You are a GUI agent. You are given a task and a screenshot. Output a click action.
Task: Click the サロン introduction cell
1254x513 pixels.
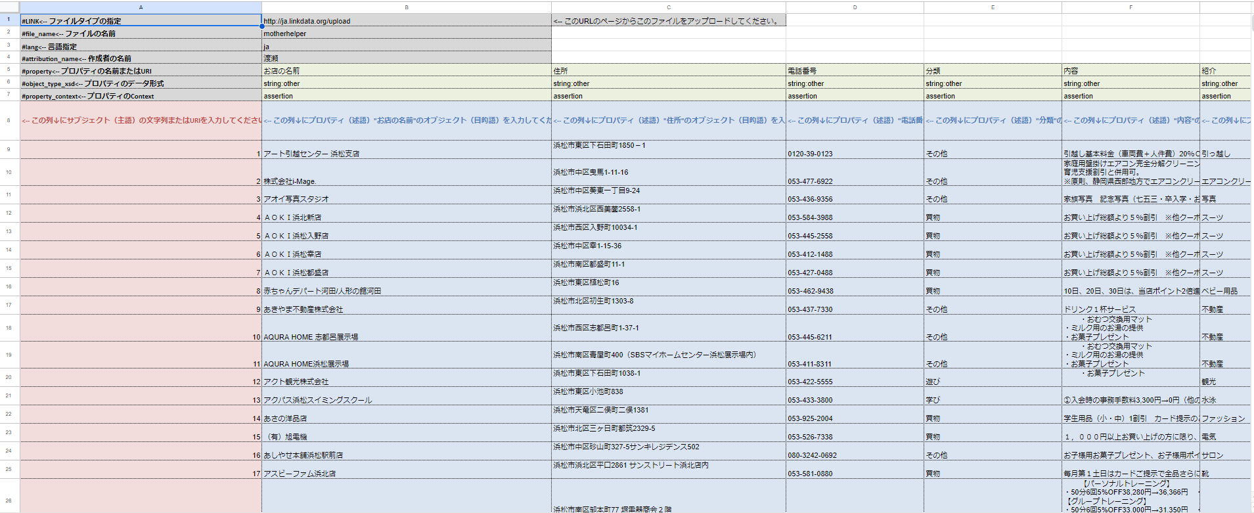pyautogui.click(x=1226, y=451)
